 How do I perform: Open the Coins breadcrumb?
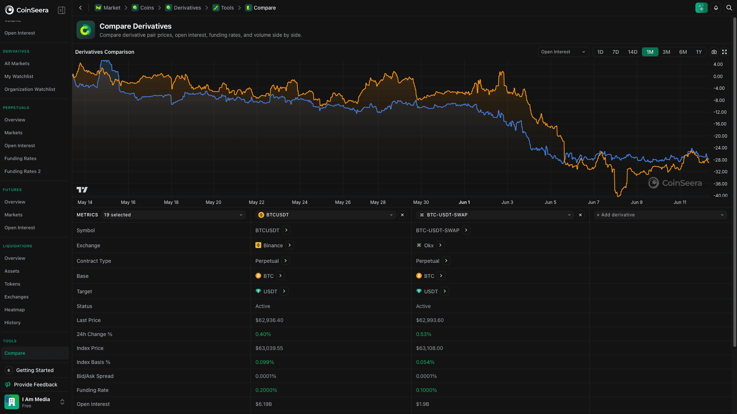(143, 8)
